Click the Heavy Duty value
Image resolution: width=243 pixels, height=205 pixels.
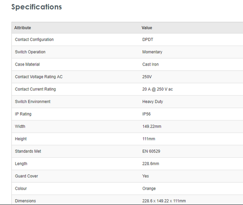coord(153,101)
